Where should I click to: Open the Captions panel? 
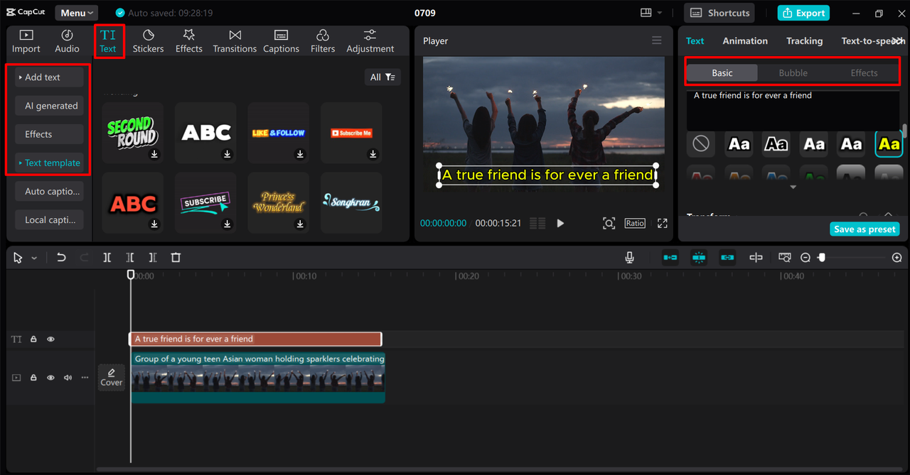281,41
